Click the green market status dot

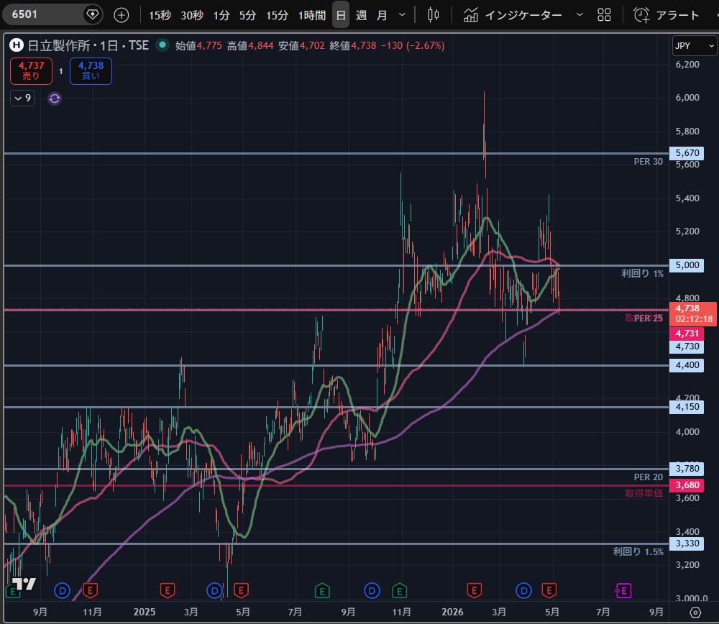point(162,45)
